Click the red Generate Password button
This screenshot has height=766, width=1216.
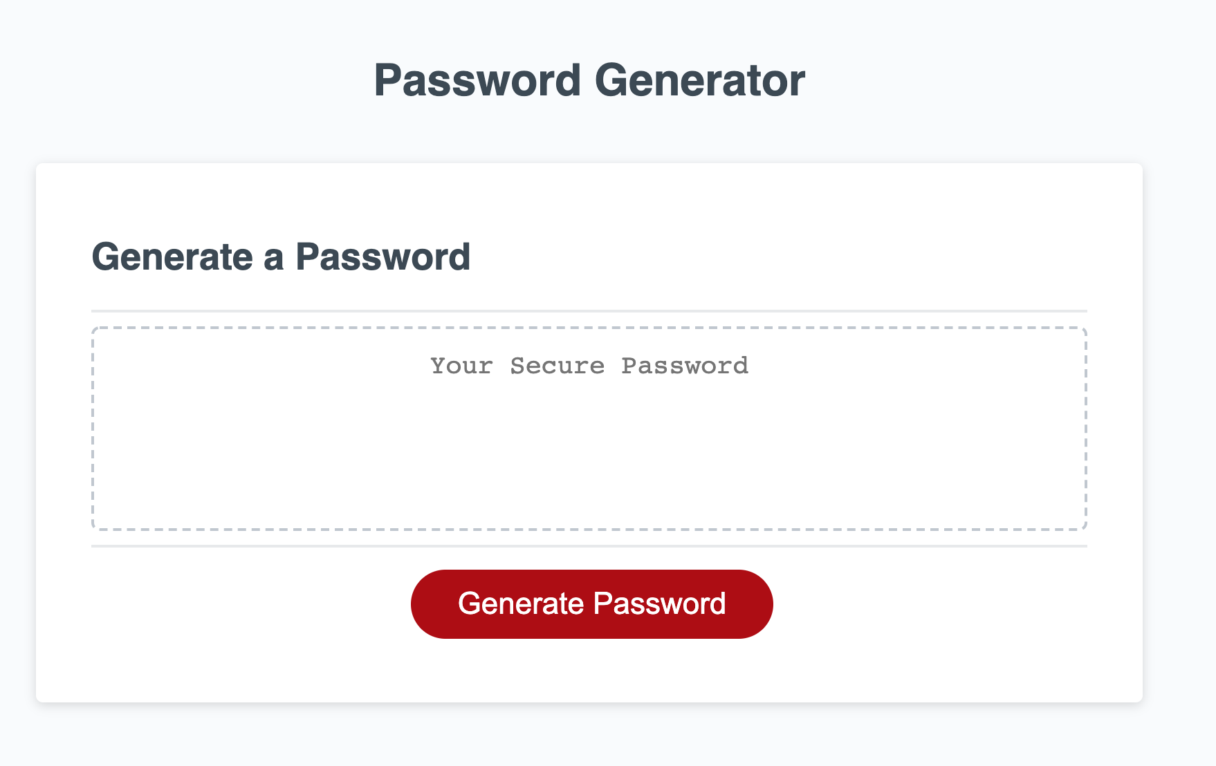(x=591, y=604)
